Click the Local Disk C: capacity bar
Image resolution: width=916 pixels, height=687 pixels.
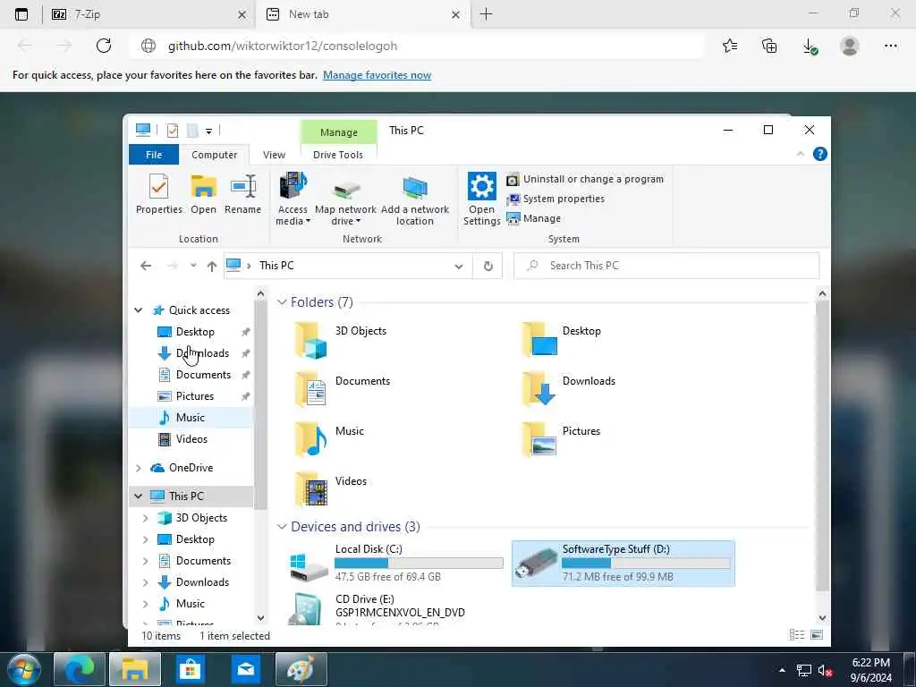coord(419,564)
